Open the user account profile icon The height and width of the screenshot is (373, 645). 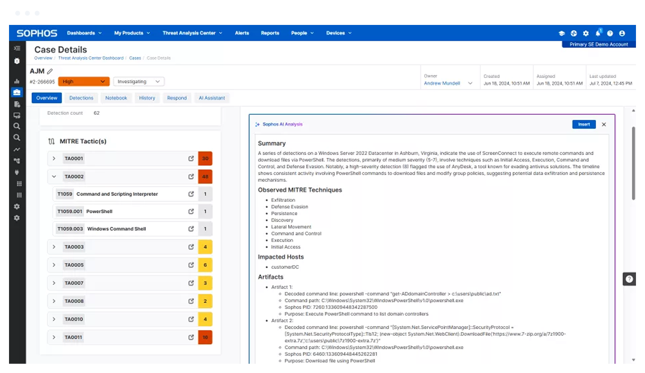point(622,33)
